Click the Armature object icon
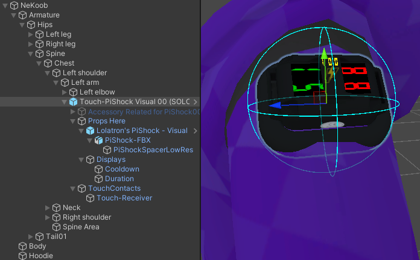420x260 pixels. (x=22, y=15)
